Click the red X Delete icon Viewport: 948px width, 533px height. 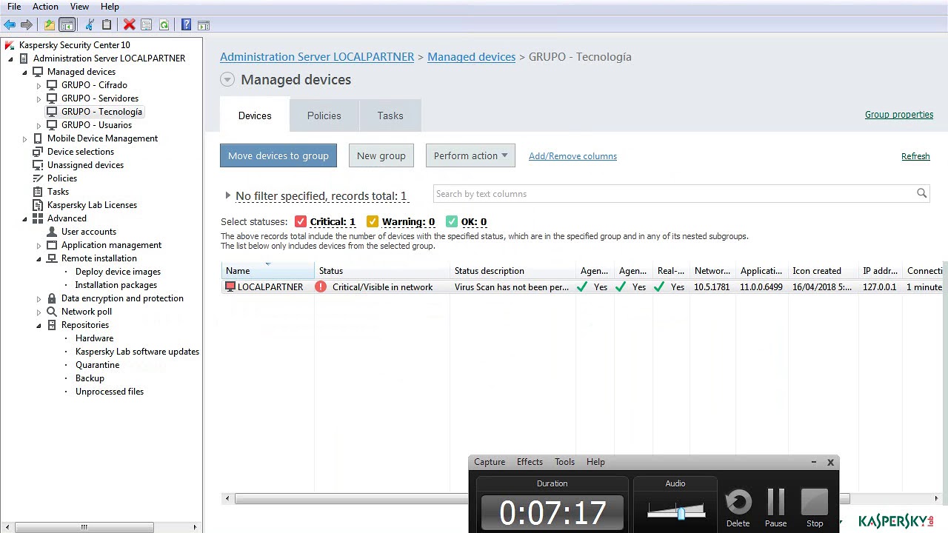(x=129, y=25)
